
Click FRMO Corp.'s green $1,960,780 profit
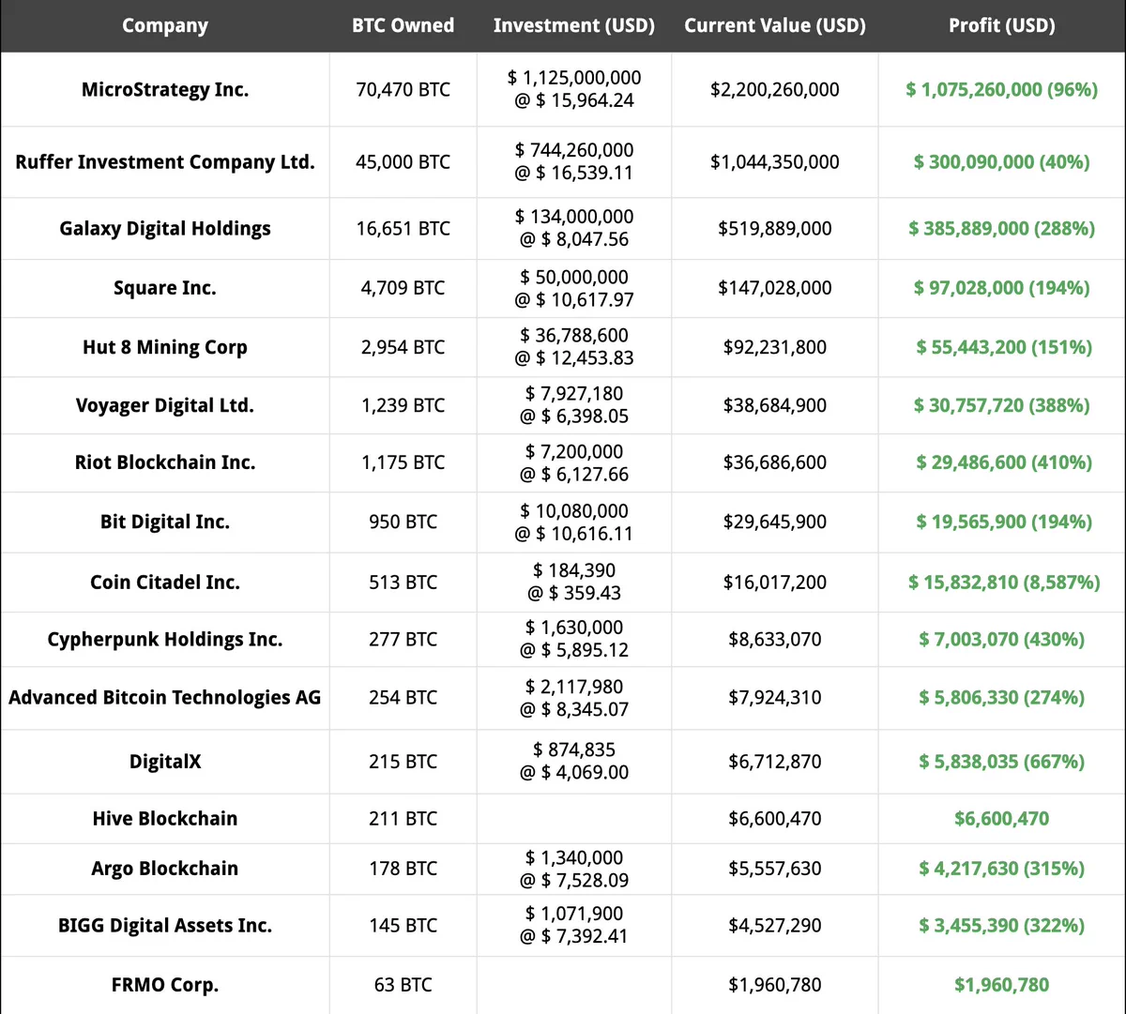tap(1002, 985)
